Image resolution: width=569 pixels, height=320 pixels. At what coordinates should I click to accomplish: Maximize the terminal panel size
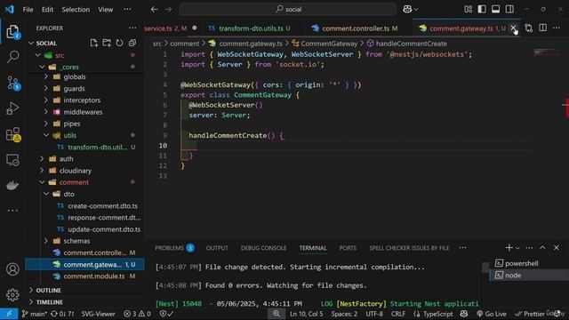[x=542, y=248]
